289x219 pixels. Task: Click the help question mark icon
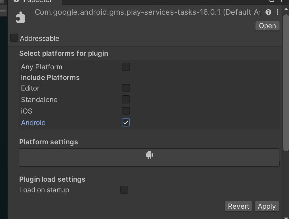tap(269, 12)
